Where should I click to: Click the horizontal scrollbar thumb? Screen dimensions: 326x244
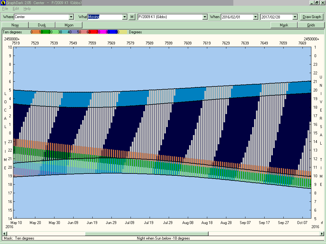coord(147,234)
